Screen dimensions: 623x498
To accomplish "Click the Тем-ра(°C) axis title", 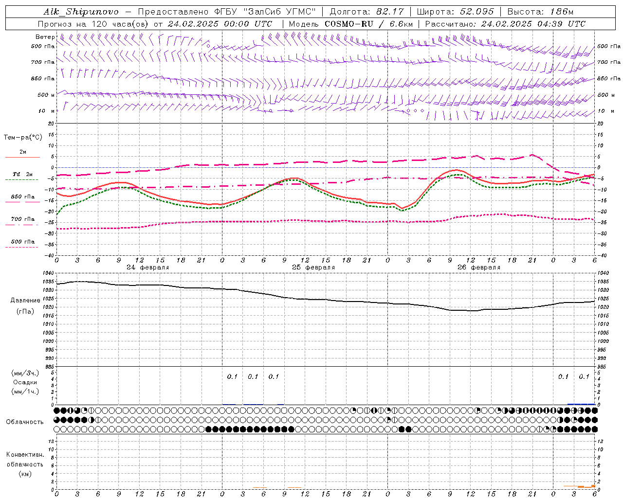I will click(23, 138).
